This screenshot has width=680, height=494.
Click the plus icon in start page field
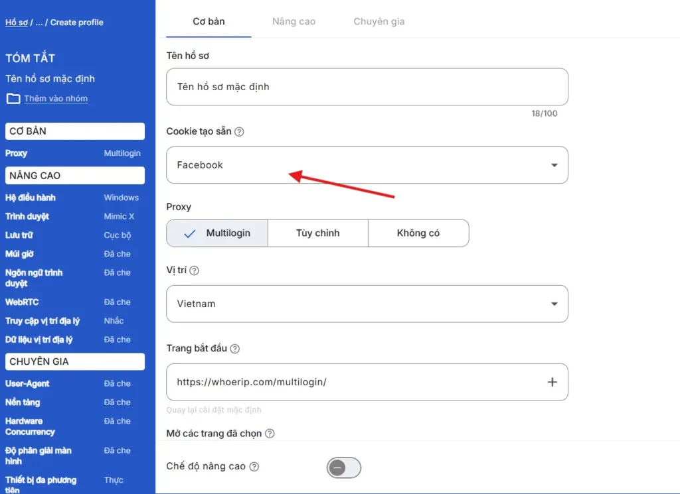[552, 382]
